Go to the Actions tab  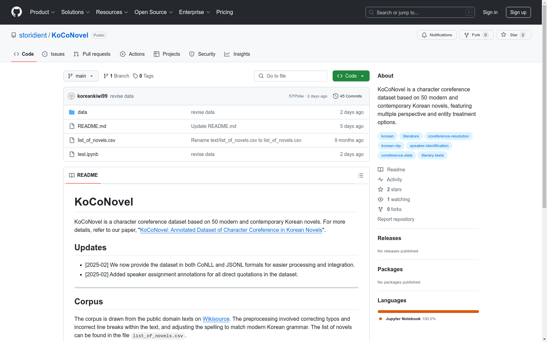(132, 54)
